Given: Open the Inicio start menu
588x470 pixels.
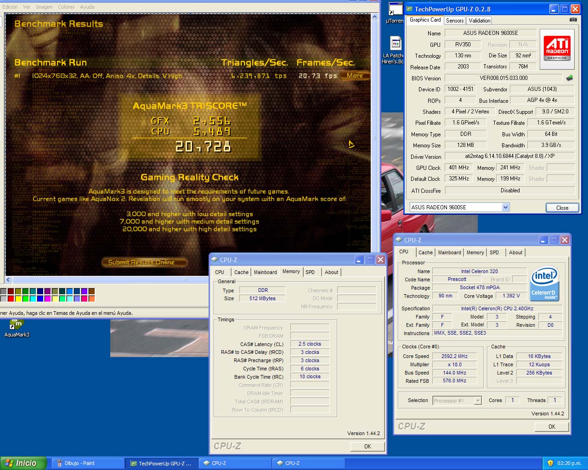Looking at the screenshot, I should click(x=23, y=463).
